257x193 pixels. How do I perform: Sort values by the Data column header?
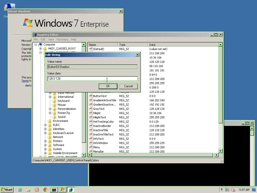183,45
